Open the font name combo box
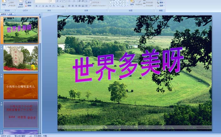 pos(42,1)
